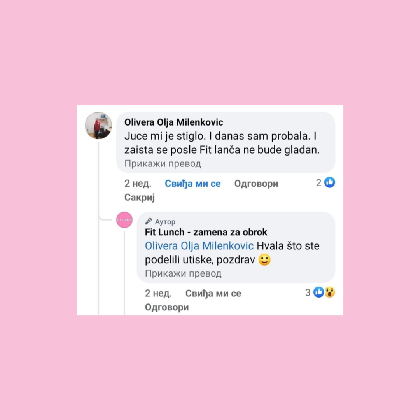Open the Olivera Olja Milenkovic name heading
The image size is (420, 420).
[x=173, y=122]
